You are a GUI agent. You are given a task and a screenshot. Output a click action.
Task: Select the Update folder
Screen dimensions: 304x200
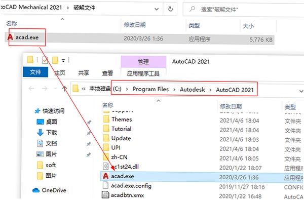[121, 138]
